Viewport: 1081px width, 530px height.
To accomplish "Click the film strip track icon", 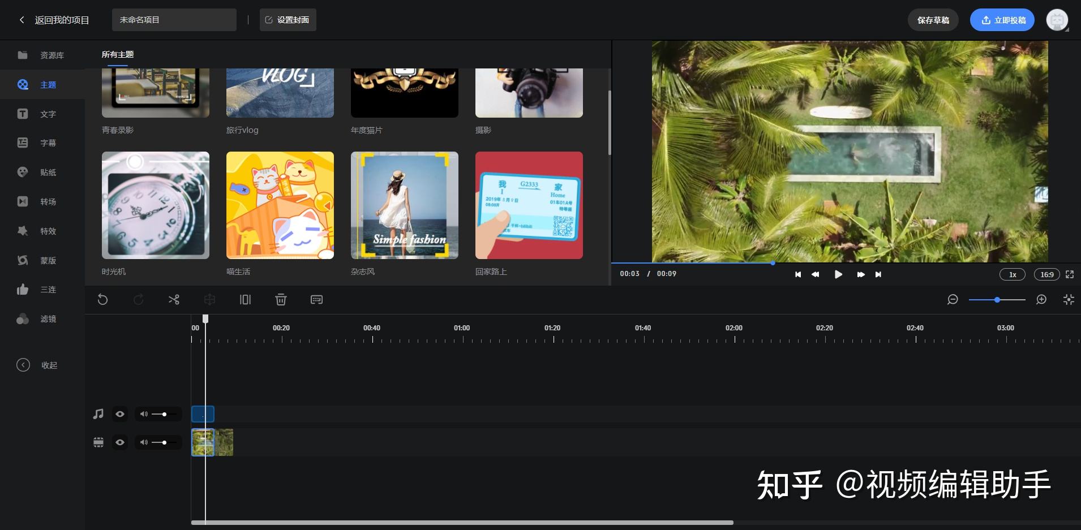I will point(98,442).
